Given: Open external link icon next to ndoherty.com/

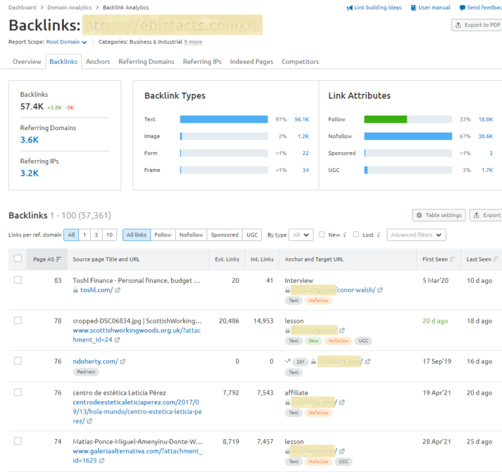Looking at the screenshot, I should (x=123, y=361).
